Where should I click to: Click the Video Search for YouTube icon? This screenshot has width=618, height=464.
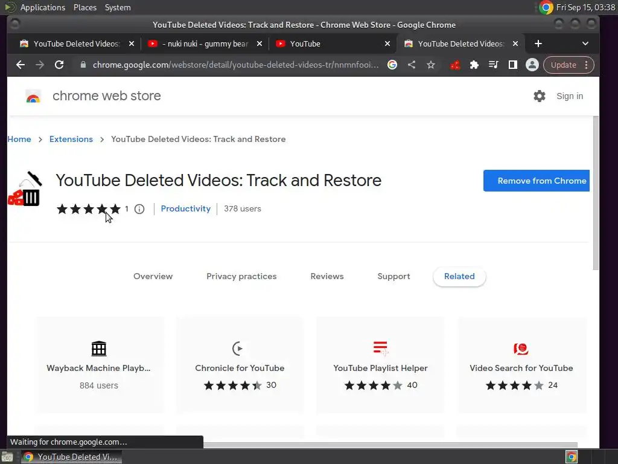(x=521, y=349)
